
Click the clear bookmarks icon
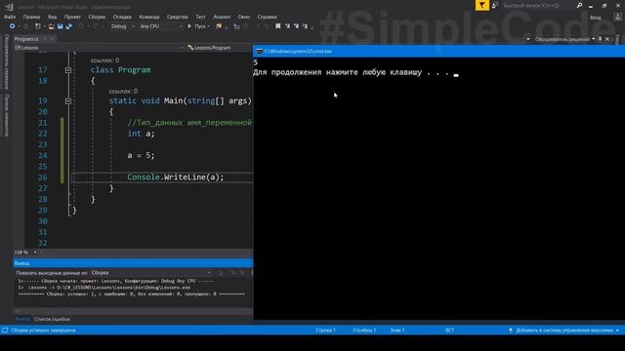(x=305, y=26)
